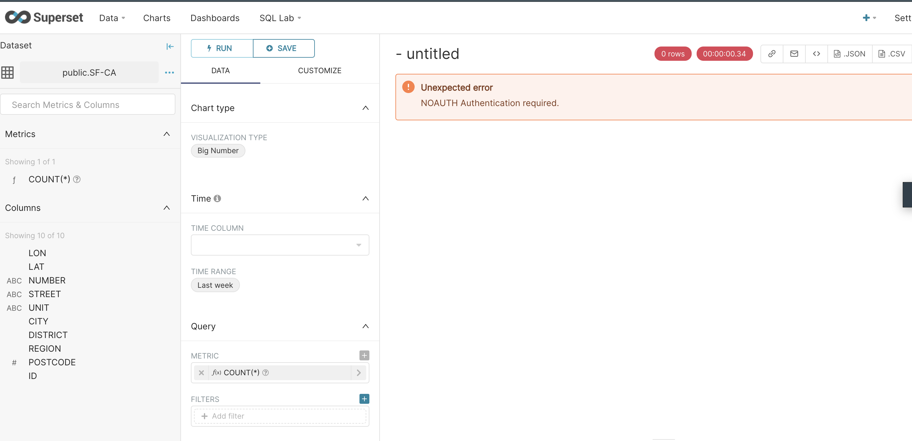Screen dimensions: 912x441
Task: Open the Time Column dropdown
Action: pyautogui.click(x=280, y=245)
